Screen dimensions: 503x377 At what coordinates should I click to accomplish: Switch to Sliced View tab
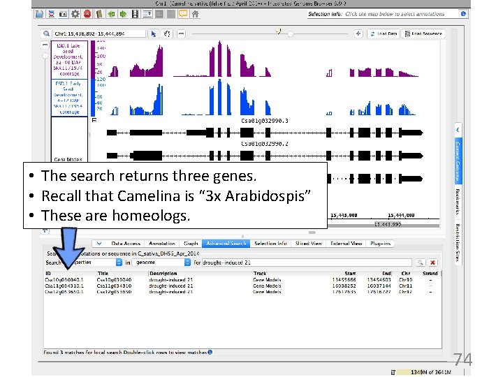click(x=308, y=244)
